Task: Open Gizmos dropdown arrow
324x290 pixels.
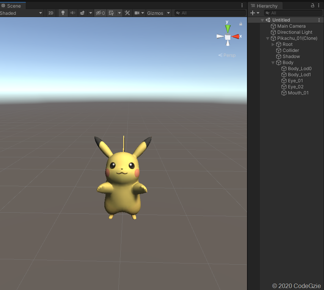Action: 168,13
